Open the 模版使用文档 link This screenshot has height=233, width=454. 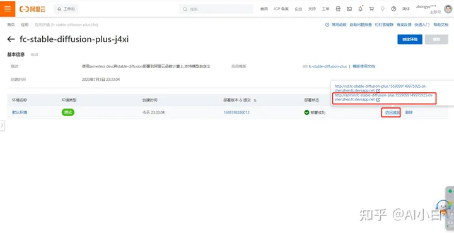(364, 66)
